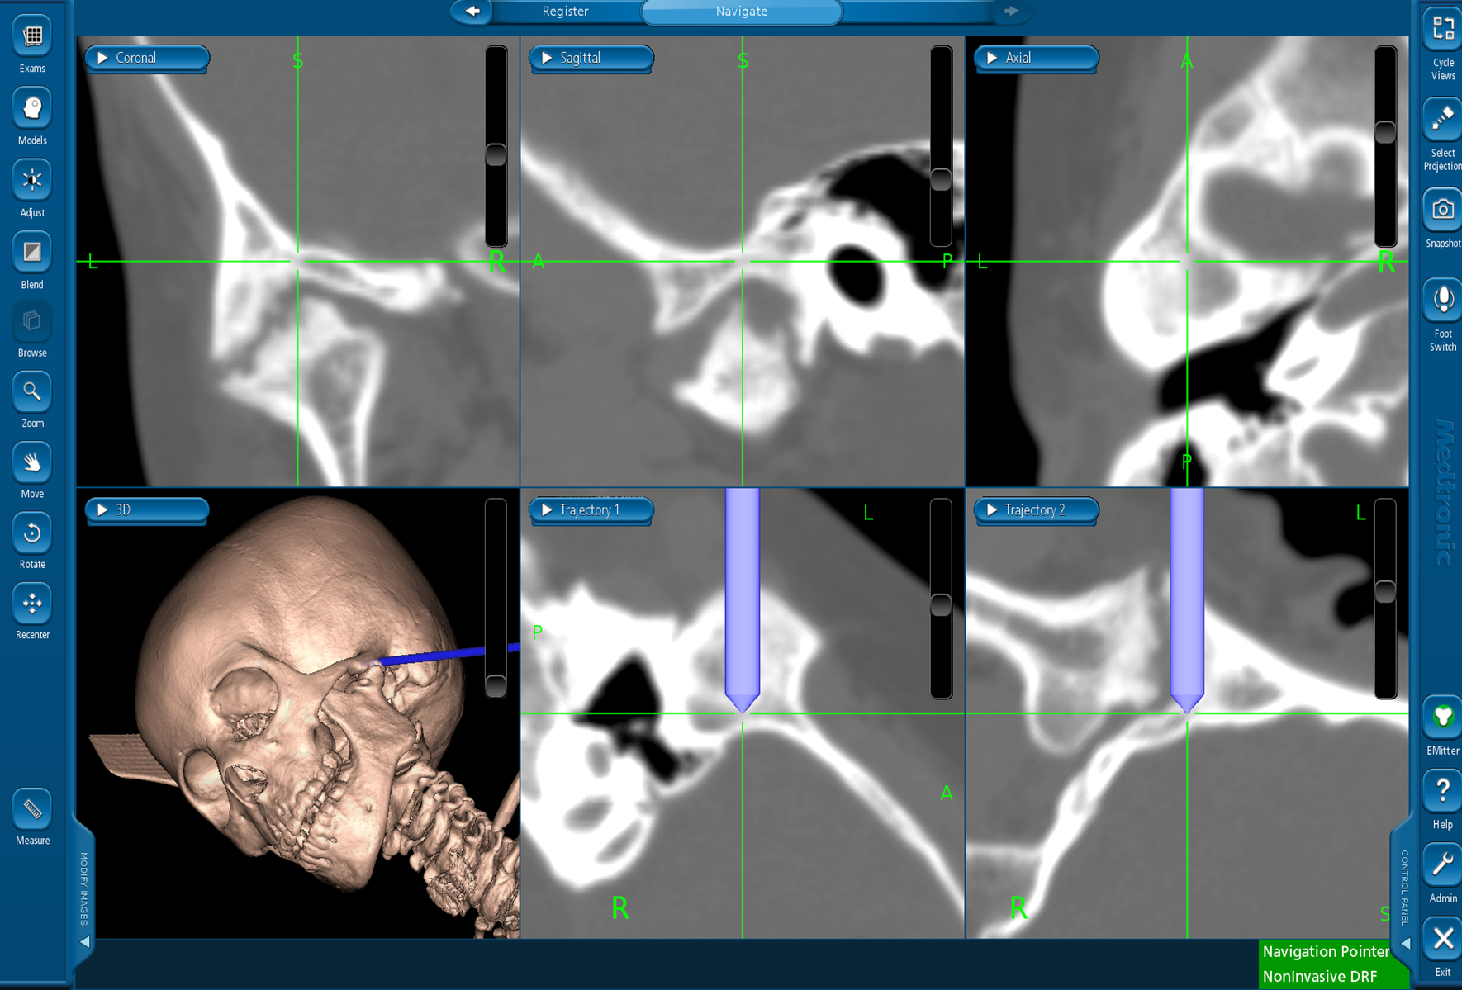
Task: Take a Snapshot with camera icon
Action: coord(1442,211)
